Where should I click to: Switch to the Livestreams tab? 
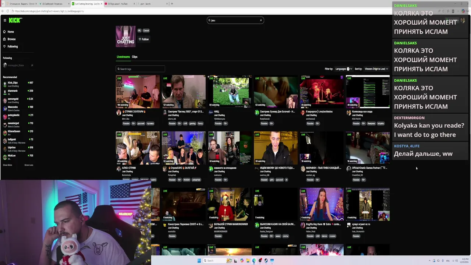click(123, 57)
